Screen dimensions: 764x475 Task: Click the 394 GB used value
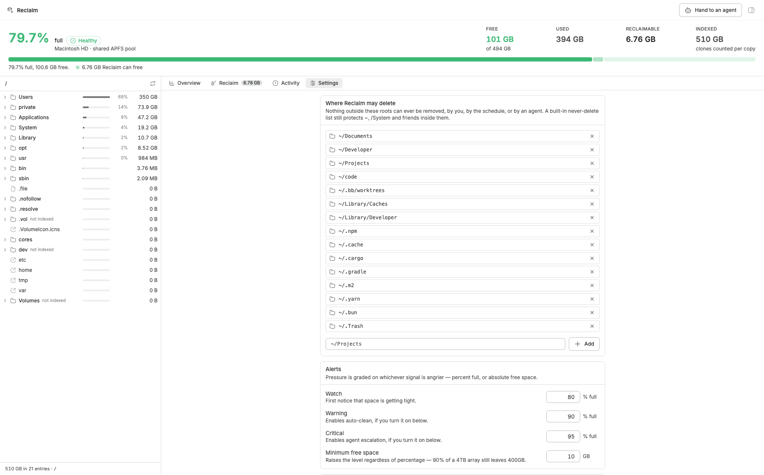(x=570, y=39)
